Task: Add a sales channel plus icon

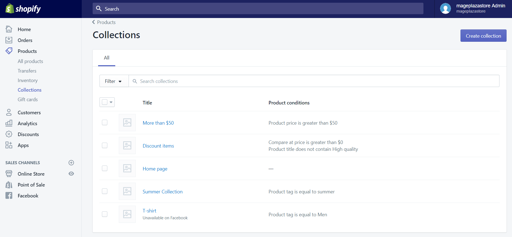Action: pos(71,163)
